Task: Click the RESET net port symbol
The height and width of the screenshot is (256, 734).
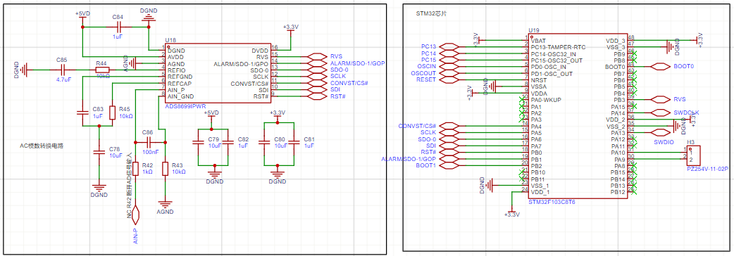Action: (450, 79)
